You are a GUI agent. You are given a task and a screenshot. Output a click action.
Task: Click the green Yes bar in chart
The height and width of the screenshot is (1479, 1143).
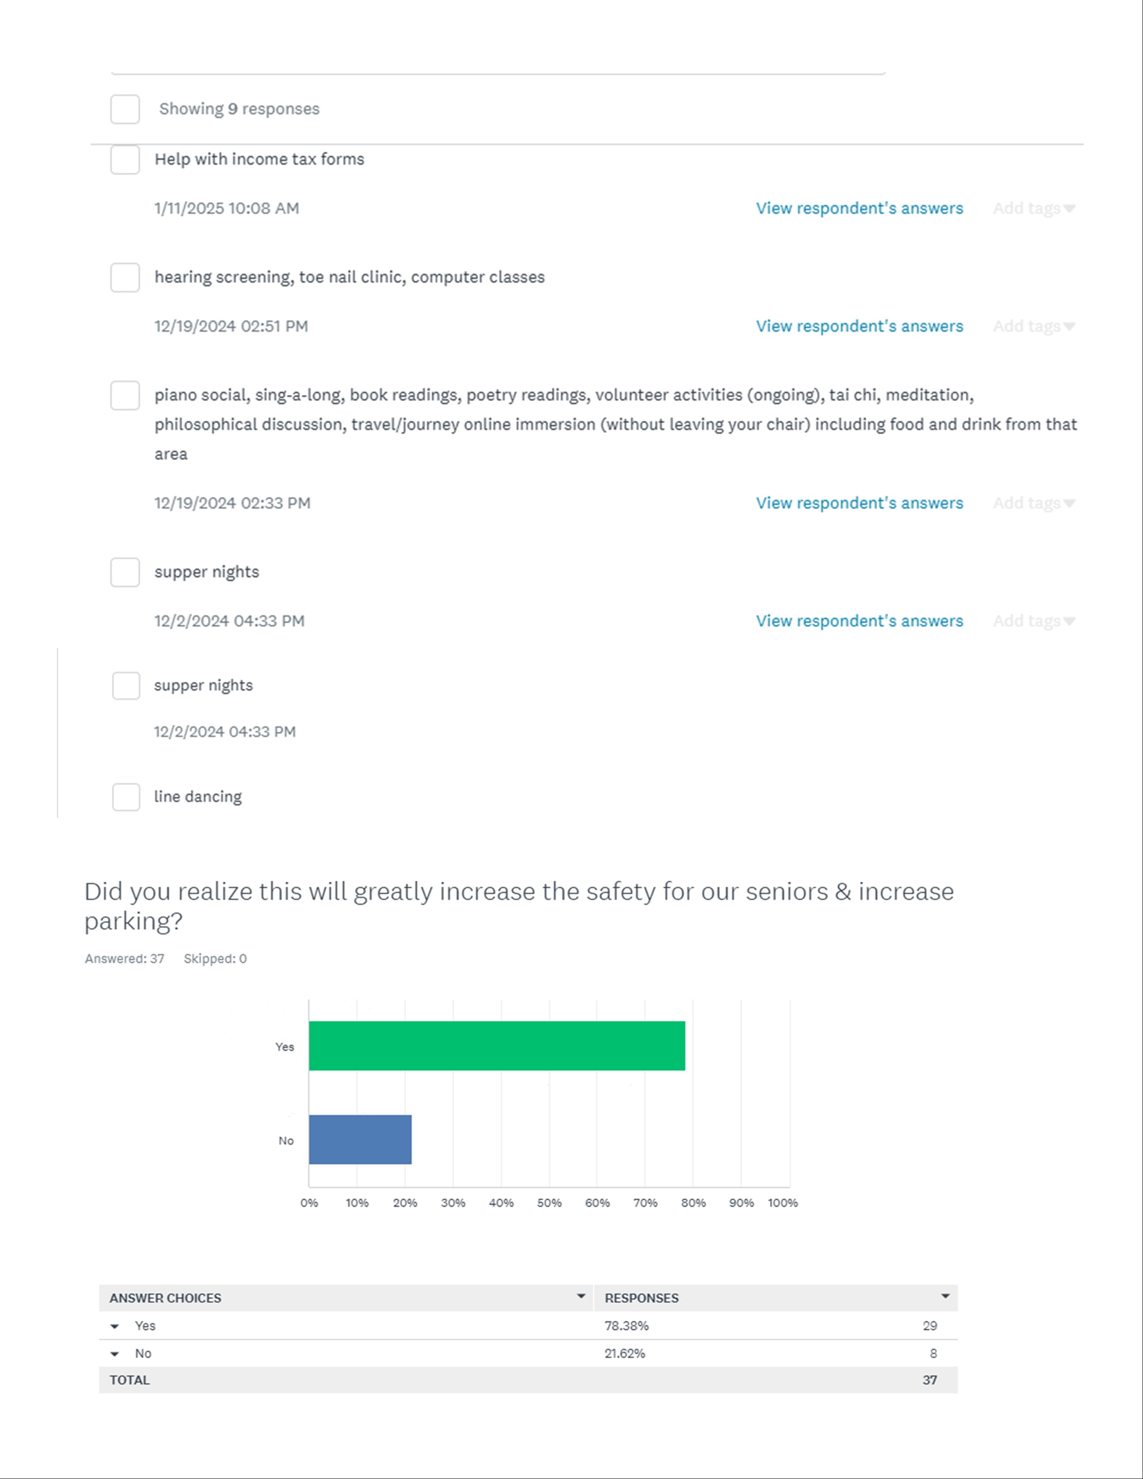coord(496,1046)
